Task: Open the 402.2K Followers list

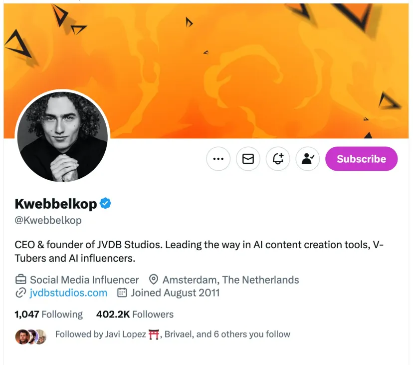Action: pyautogui.click(x=135, y=314)
